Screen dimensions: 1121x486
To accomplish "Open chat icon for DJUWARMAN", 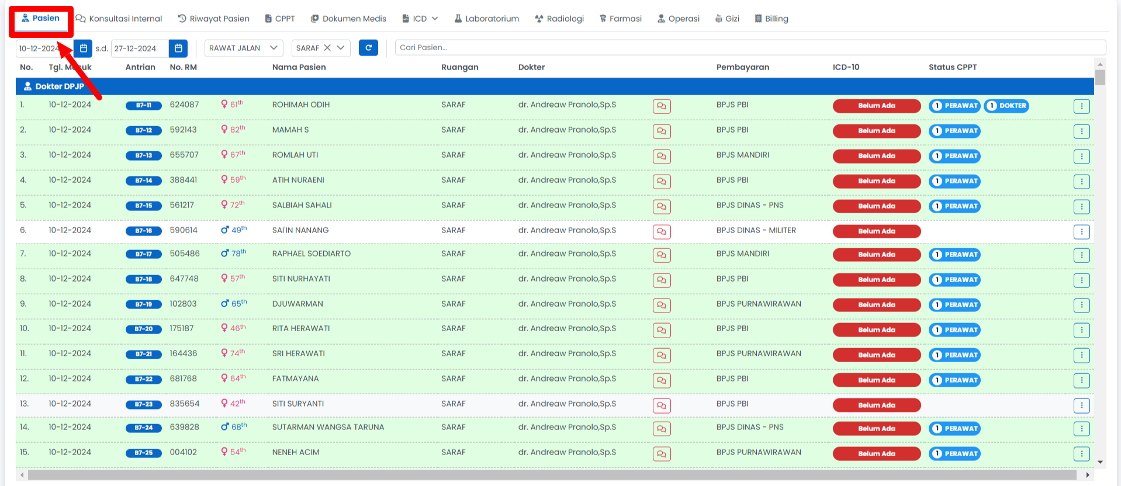I will (661, 306).
